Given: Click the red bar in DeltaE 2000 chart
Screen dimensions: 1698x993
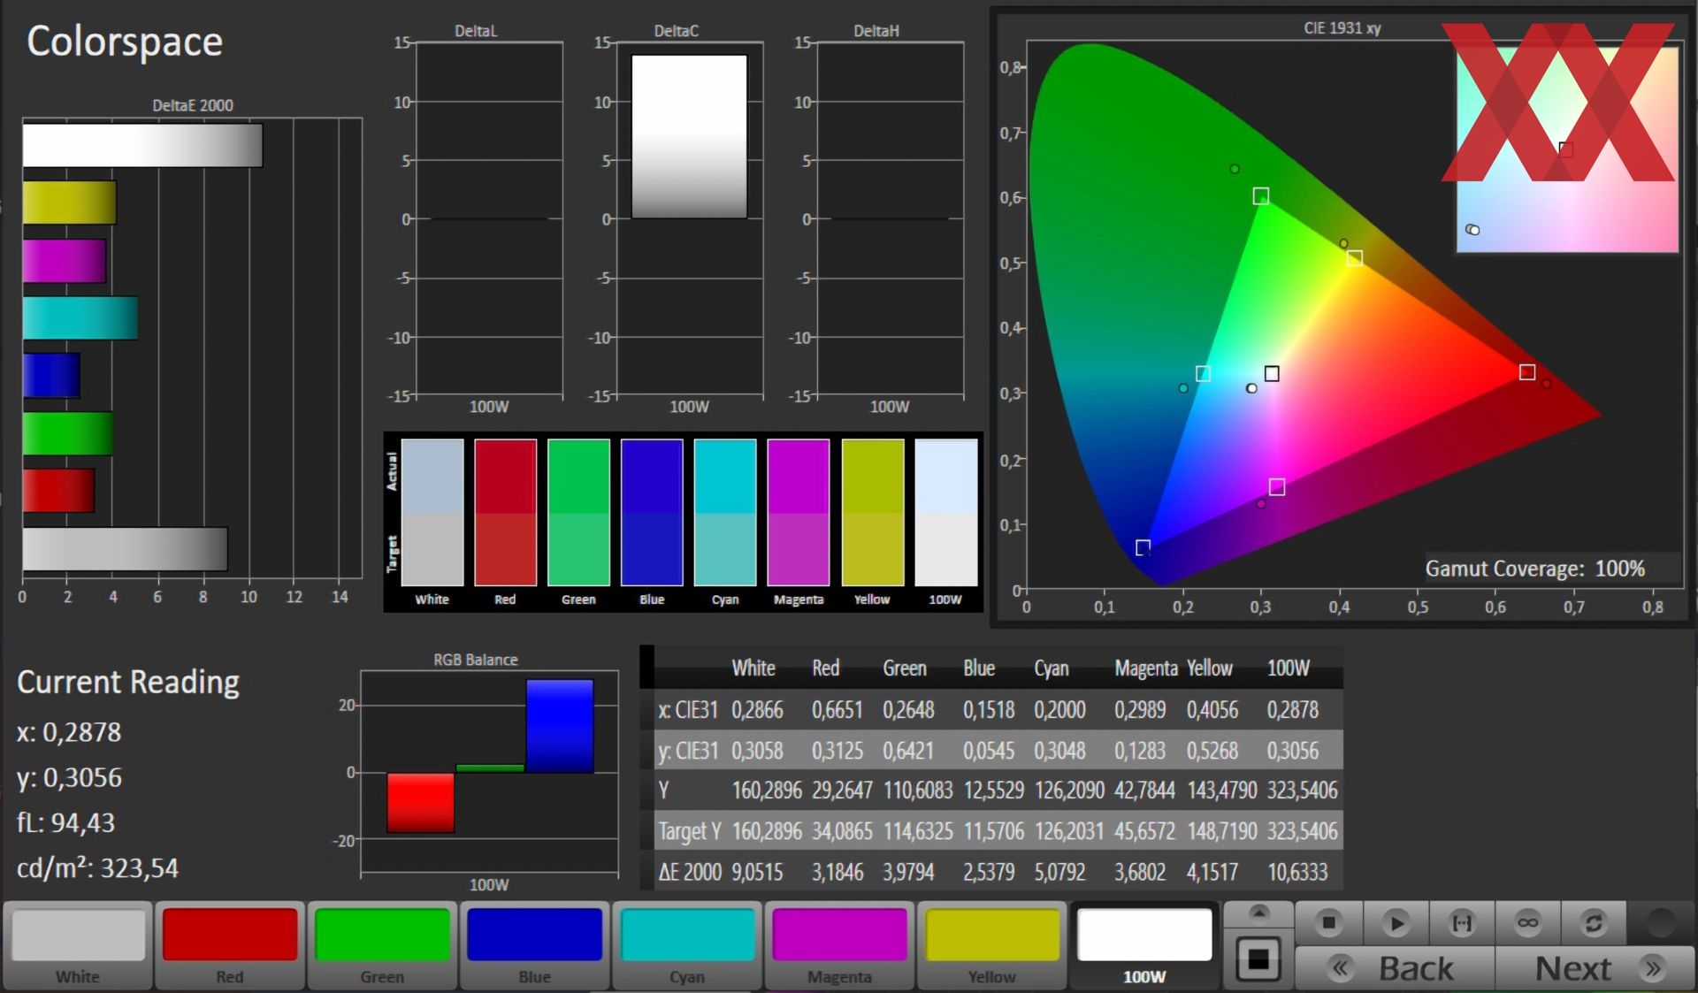Looking at the screenshot, I should tap(58, 491).
